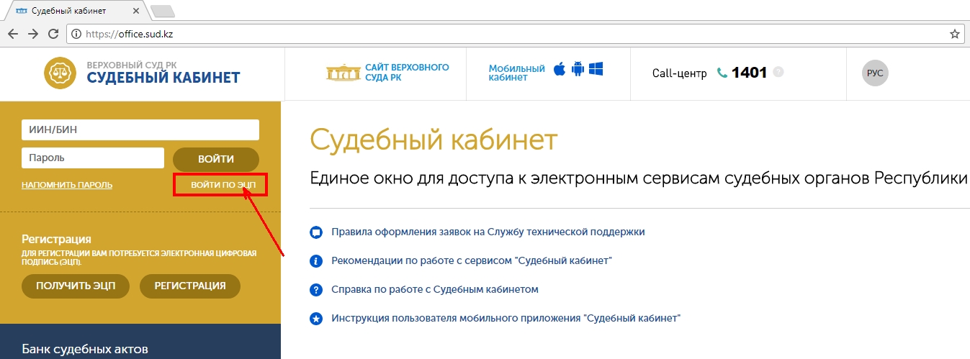
Task: Click the gold scales logo emblem
Action: tap(60, 73)
